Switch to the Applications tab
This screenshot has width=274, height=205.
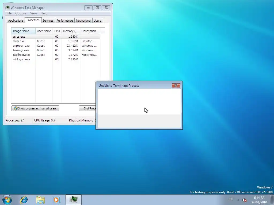click(x=16, y=21)
